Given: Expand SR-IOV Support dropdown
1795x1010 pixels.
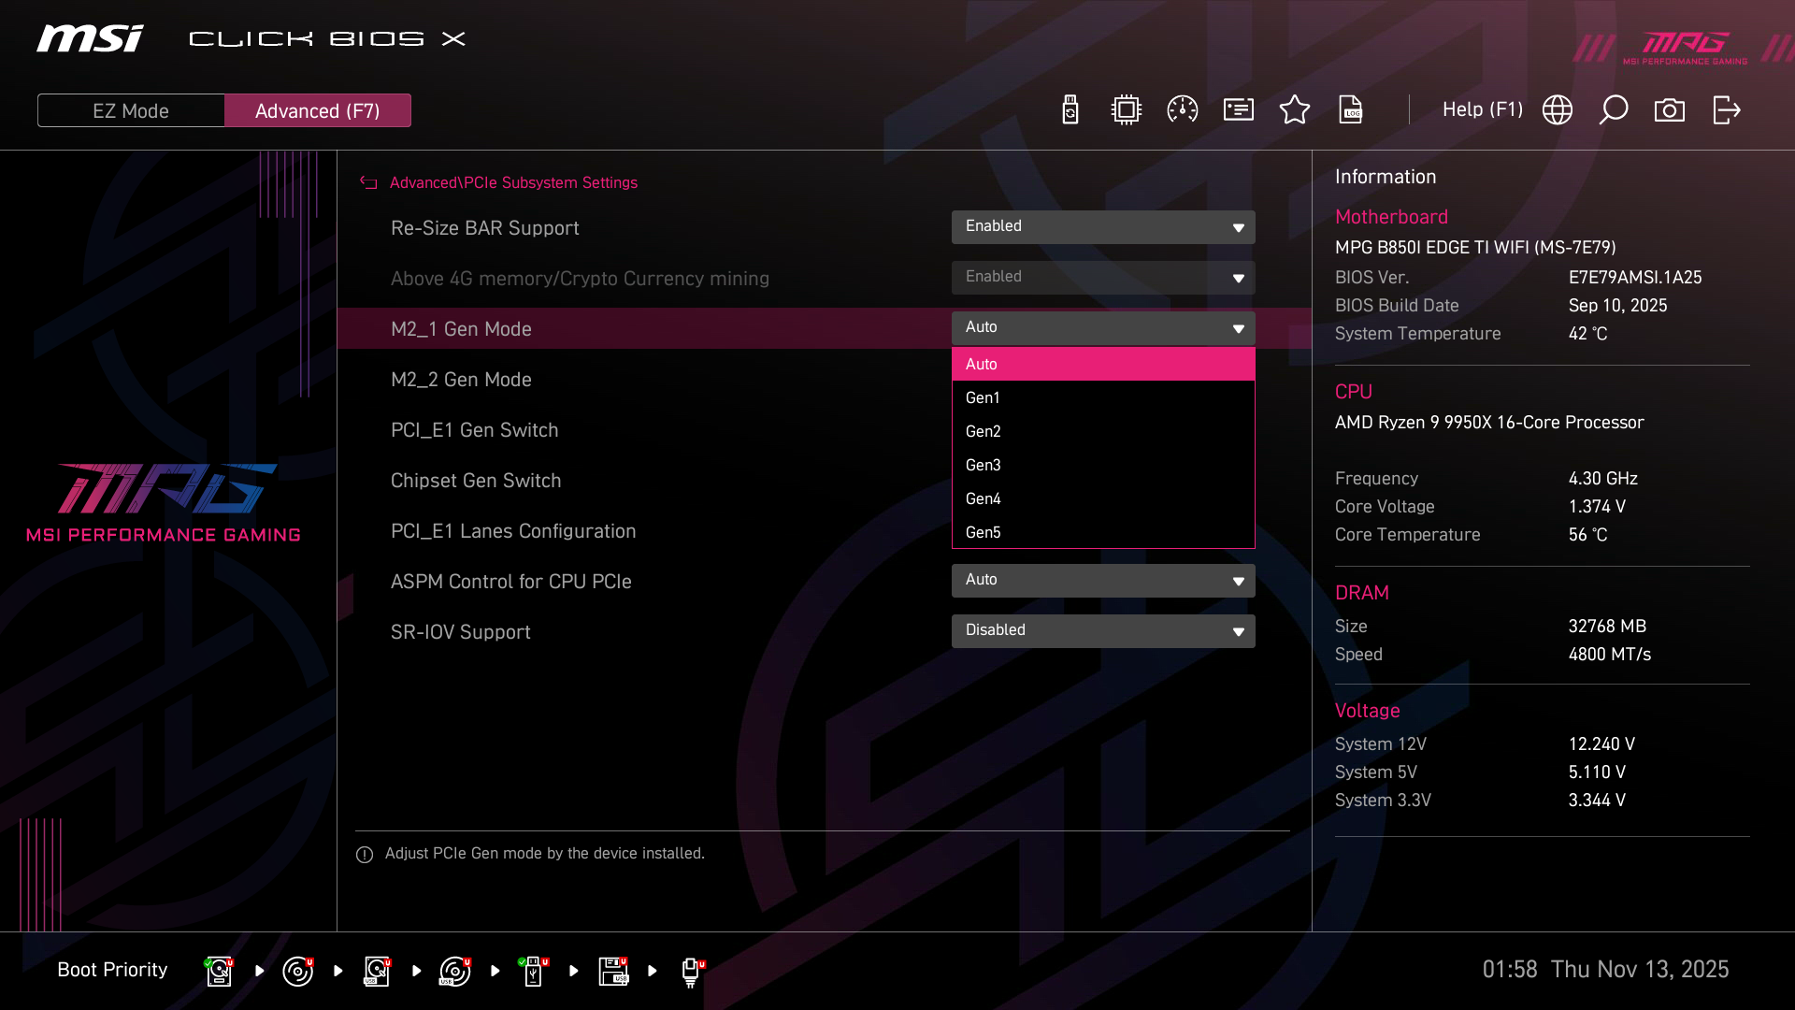Looking at the screenshot, I should coord(1103,631).
